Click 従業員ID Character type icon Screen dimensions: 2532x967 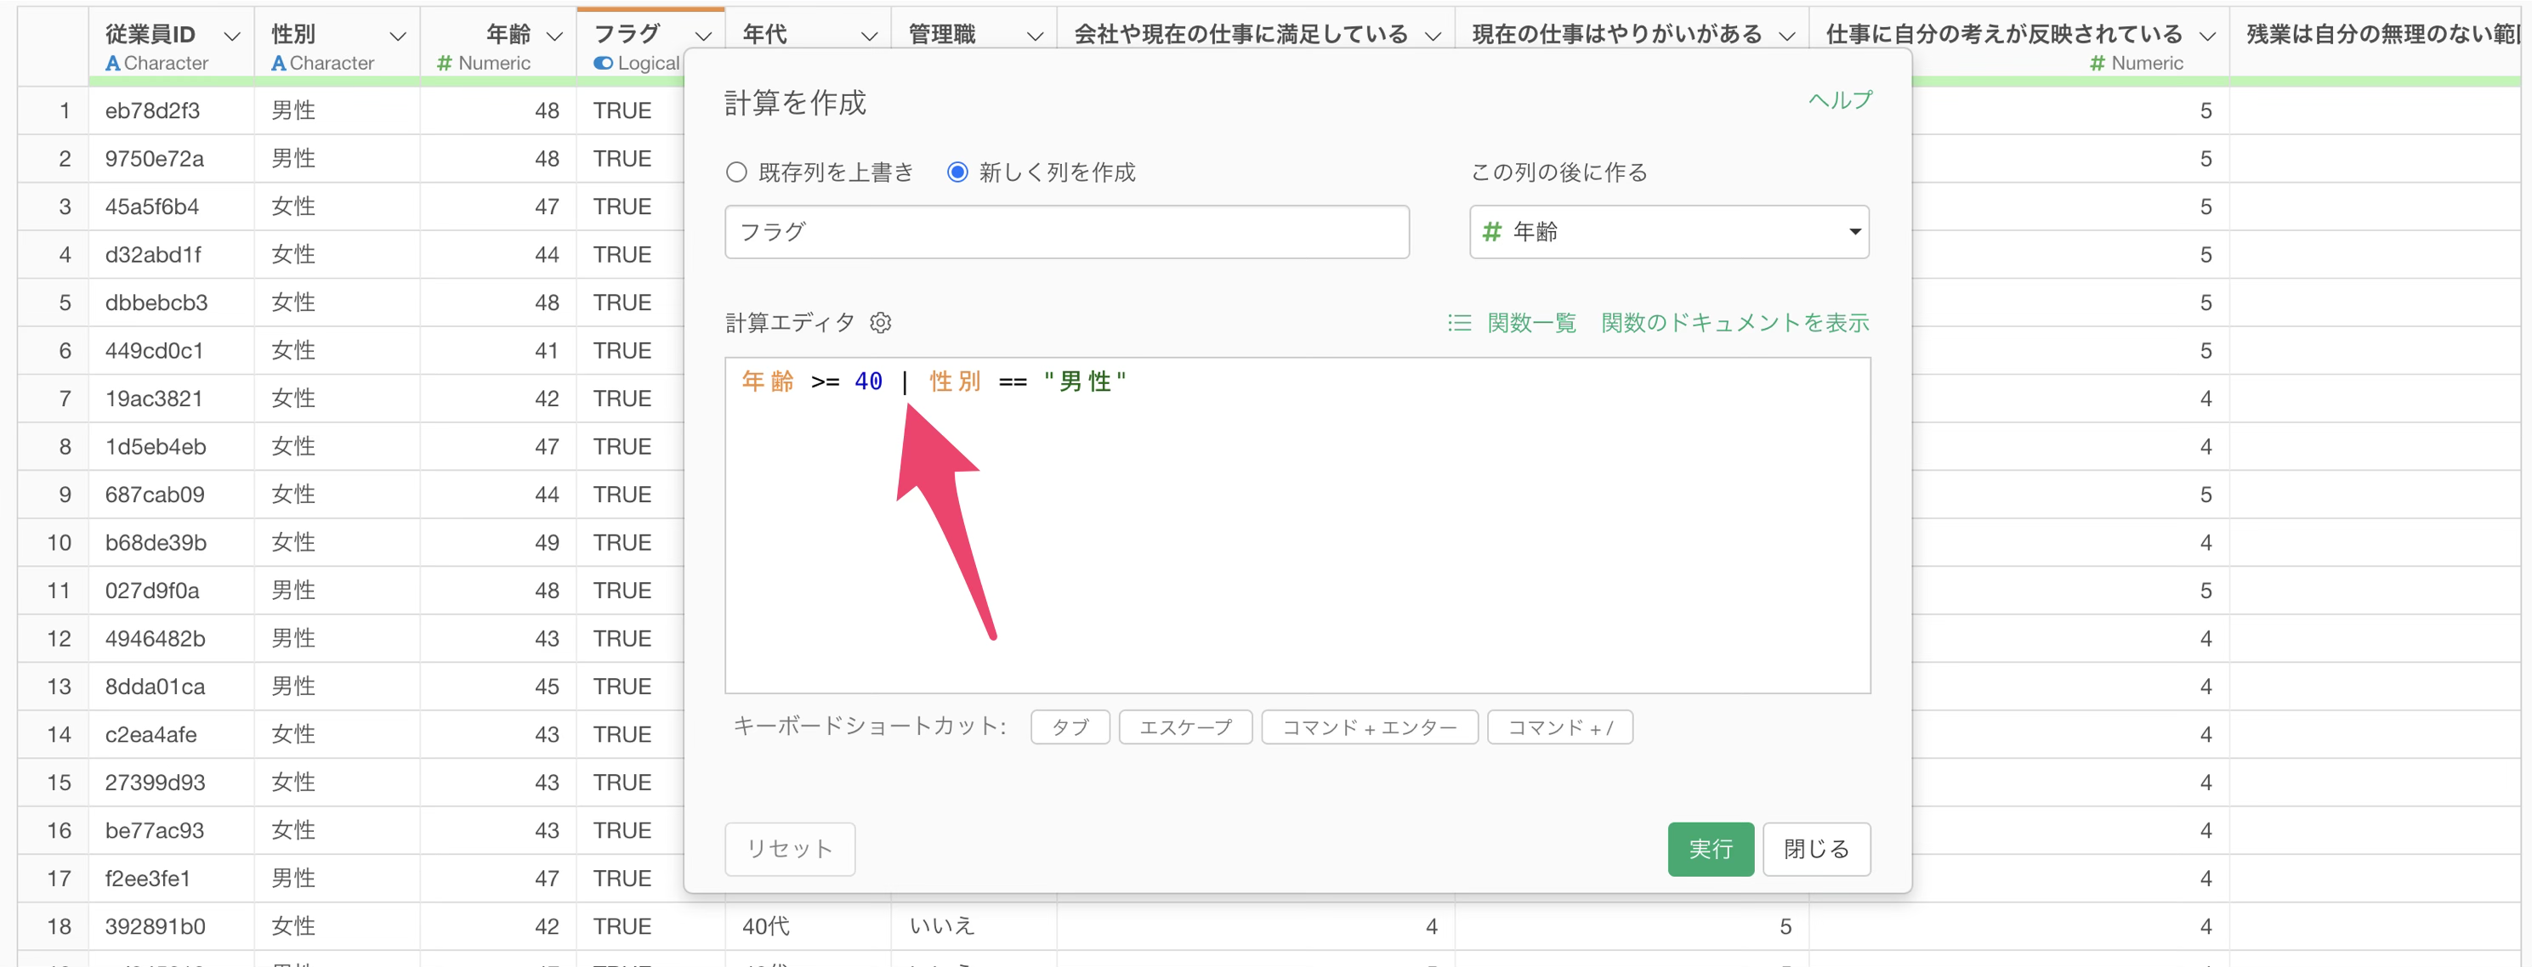tap(113, 63)
